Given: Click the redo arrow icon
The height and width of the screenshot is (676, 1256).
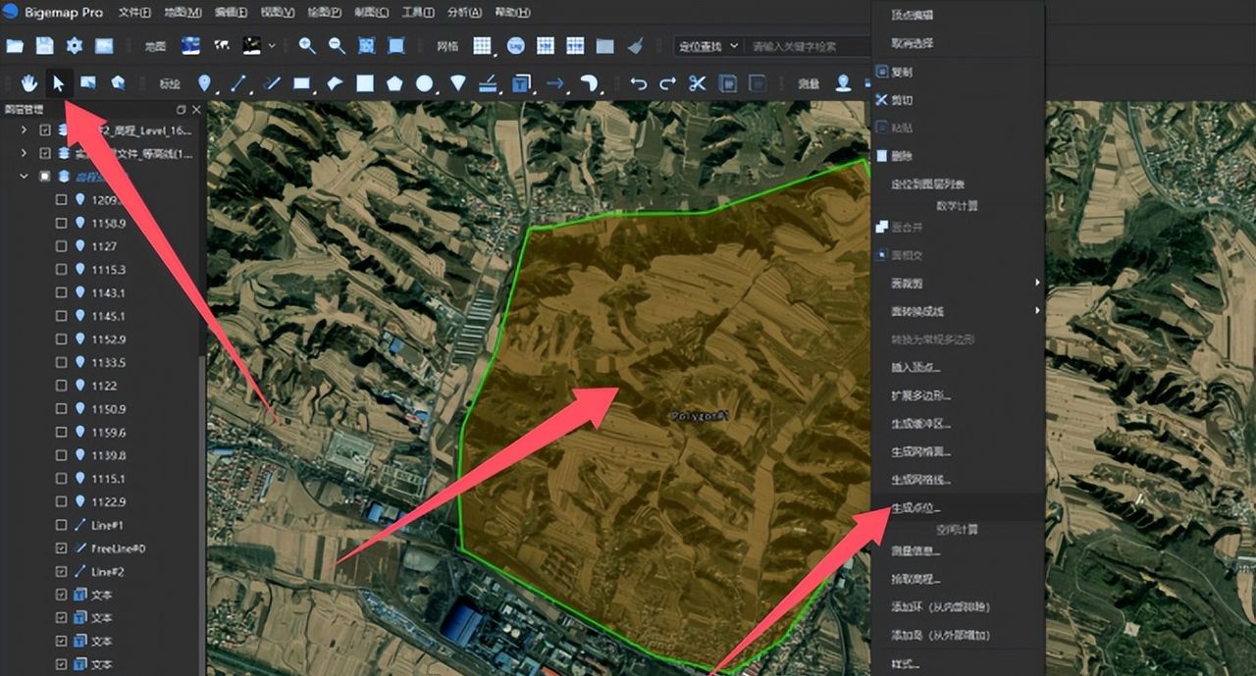Looking at the screenshot, I should [x=668, y=83].
